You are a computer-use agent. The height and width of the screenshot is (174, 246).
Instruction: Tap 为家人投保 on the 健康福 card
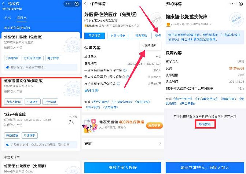pyautogui.click(x=14, y=101)
